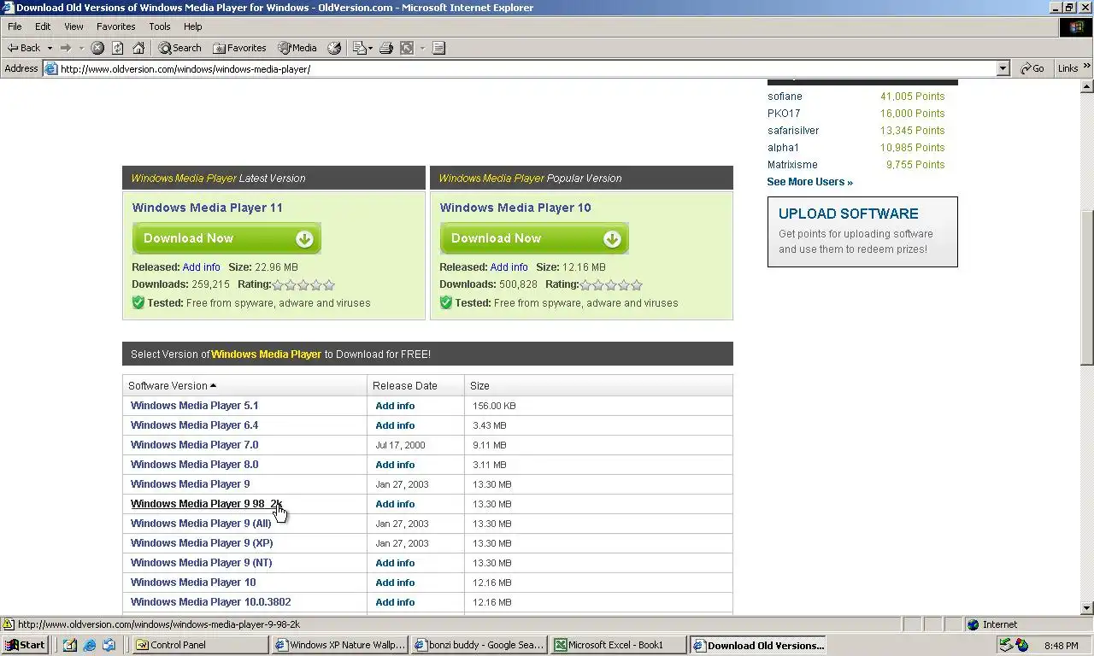Click the green Tested shield on Player 10 card
The height and width of the screenshot is (656, 1094).
click(x=445, y=302)
